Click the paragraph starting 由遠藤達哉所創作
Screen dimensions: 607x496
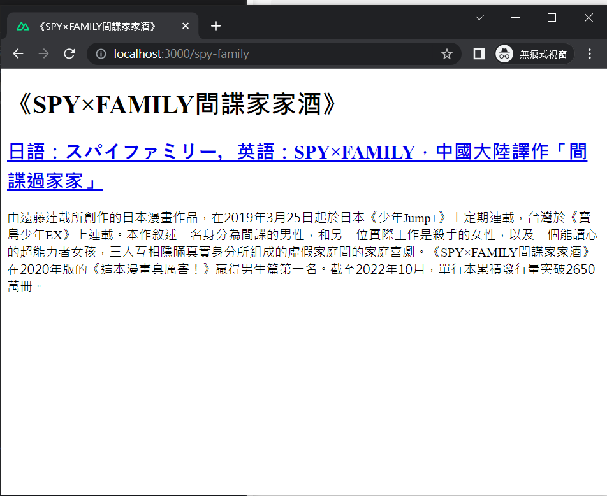click(302, 252)
